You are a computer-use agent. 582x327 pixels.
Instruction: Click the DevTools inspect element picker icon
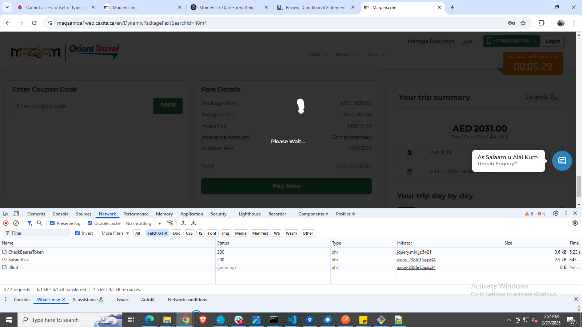6,214
